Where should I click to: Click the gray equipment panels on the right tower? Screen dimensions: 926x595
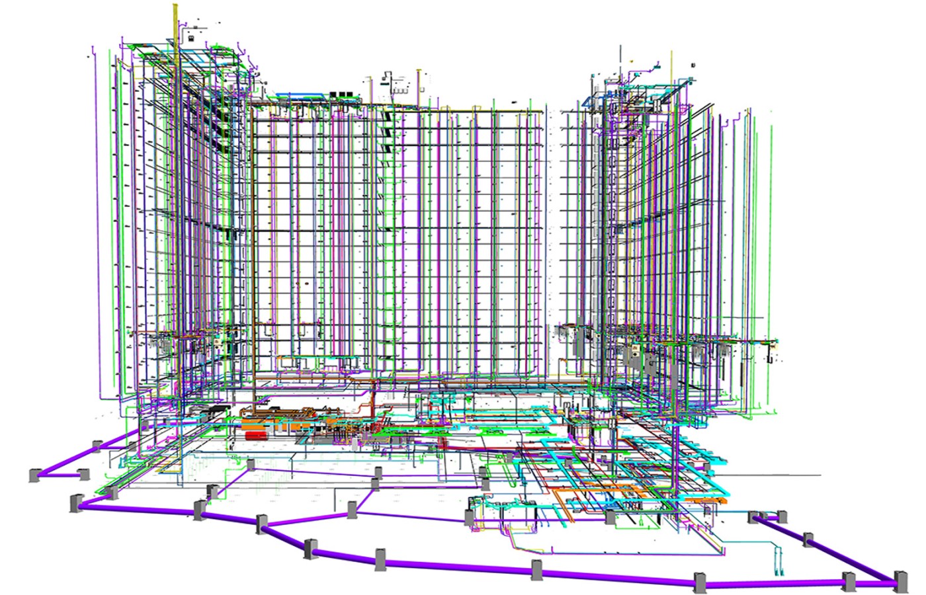(635, 356)
